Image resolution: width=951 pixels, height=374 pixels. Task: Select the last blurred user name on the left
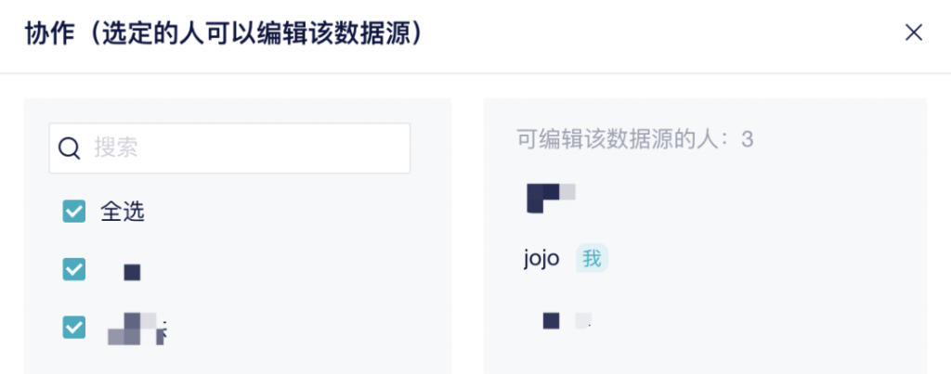(x=137, y=329)
